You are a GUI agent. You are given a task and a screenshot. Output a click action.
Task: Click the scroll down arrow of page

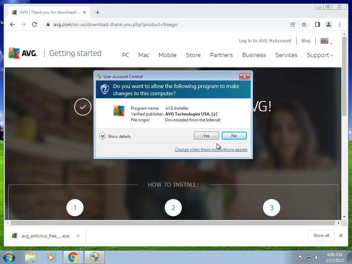pyautogui.click(x=344, y=217)
